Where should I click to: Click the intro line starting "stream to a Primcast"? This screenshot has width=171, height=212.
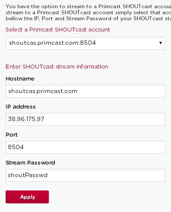[89, 12]
